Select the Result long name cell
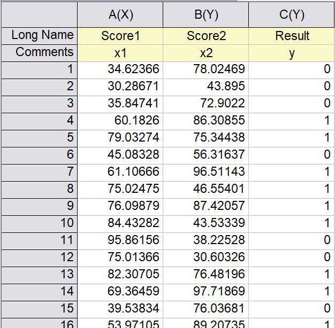Screen dimensions: 335x328 click(x=292, y=36)
